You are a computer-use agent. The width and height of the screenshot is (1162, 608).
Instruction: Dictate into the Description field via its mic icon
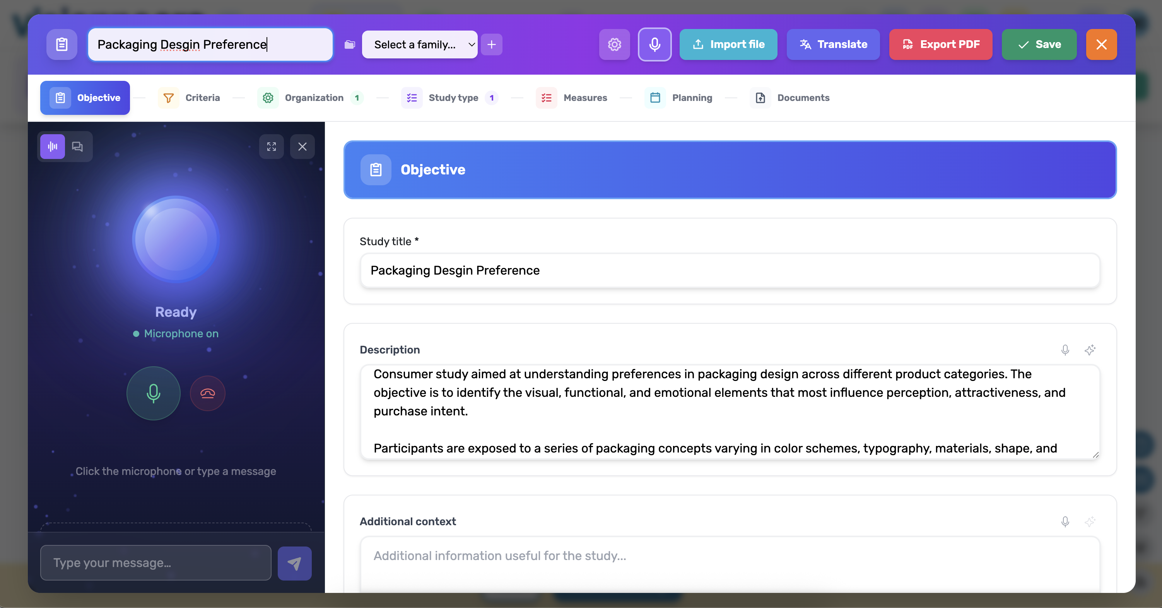click(1065, 350)
